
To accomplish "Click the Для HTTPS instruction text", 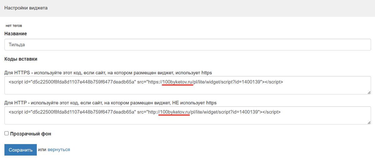I will click(108, 73).
